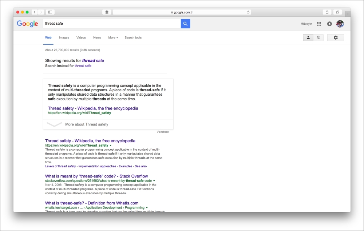Open search settings gear icon

pyautogui.click(x=336, y=37)
